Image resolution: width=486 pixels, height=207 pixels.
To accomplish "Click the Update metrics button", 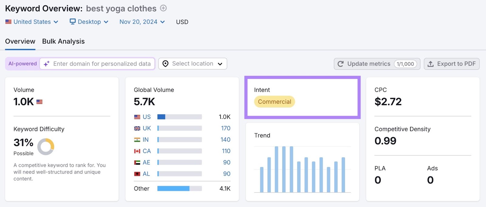I will coord(377,64).
